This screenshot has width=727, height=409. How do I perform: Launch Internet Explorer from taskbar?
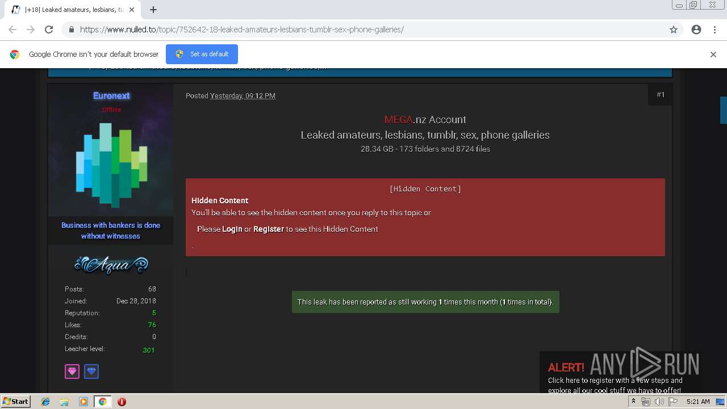click(45, 402)
